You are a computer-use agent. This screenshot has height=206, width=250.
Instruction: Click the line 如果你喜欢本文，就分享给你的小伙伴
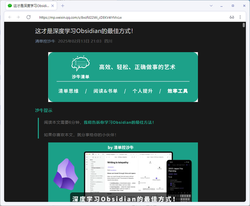pyautogui.click(x=80, y=135)
